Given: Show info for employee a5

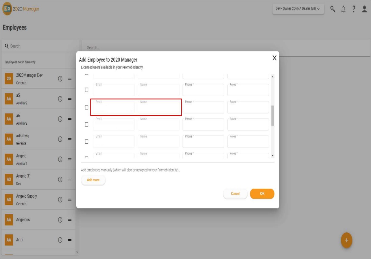Looking at the screenshot, I should [x=60, y=99].
